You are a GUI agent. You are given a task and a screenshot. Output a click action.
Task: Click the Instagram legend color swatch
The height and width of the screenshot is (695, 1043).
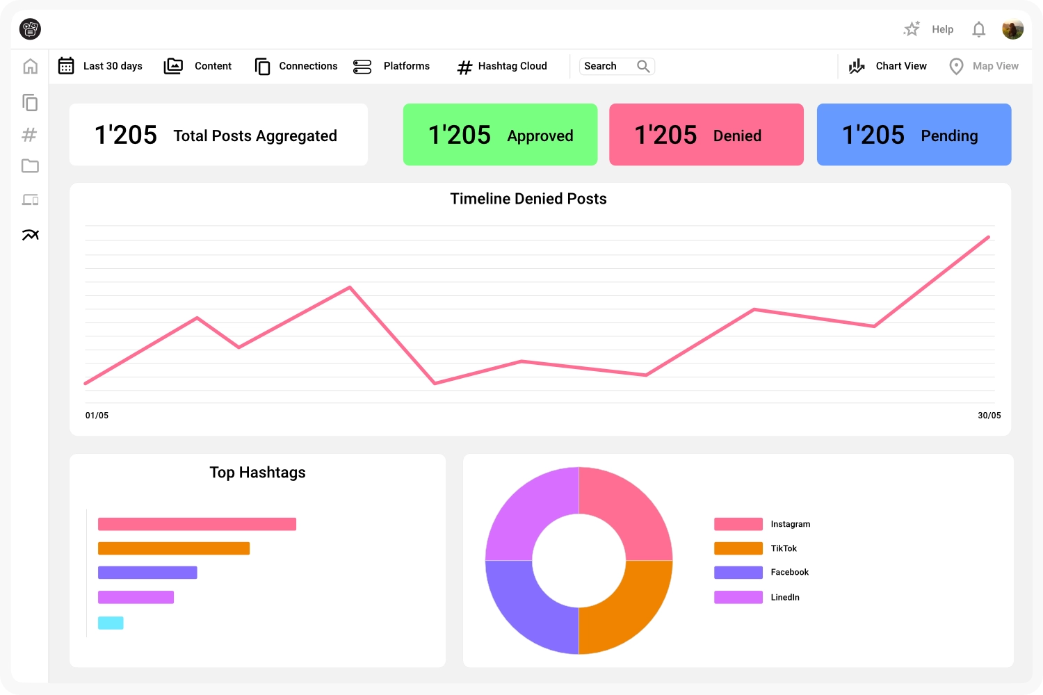[x=738, y=524]
